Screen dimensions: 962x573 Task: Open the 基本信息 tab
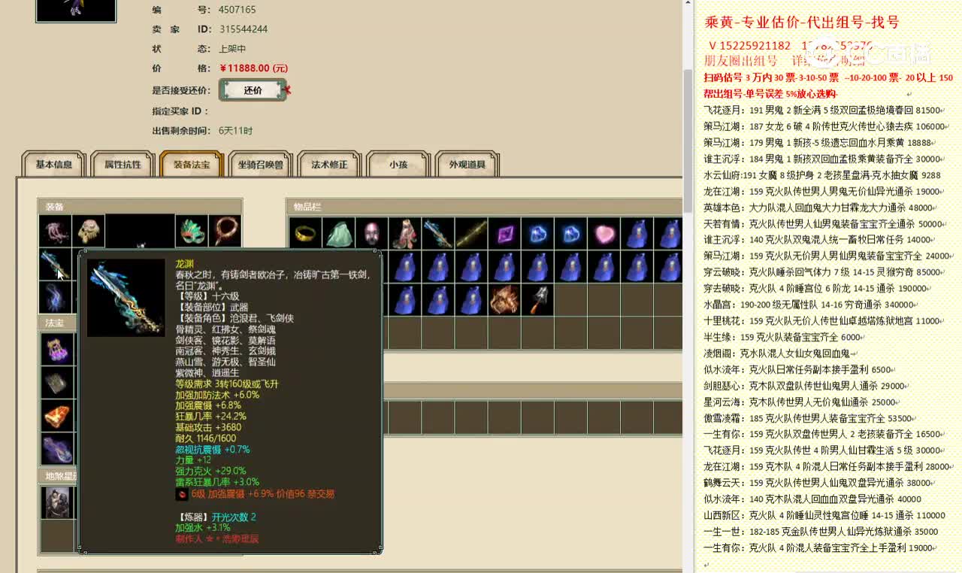tap(54, 165)
